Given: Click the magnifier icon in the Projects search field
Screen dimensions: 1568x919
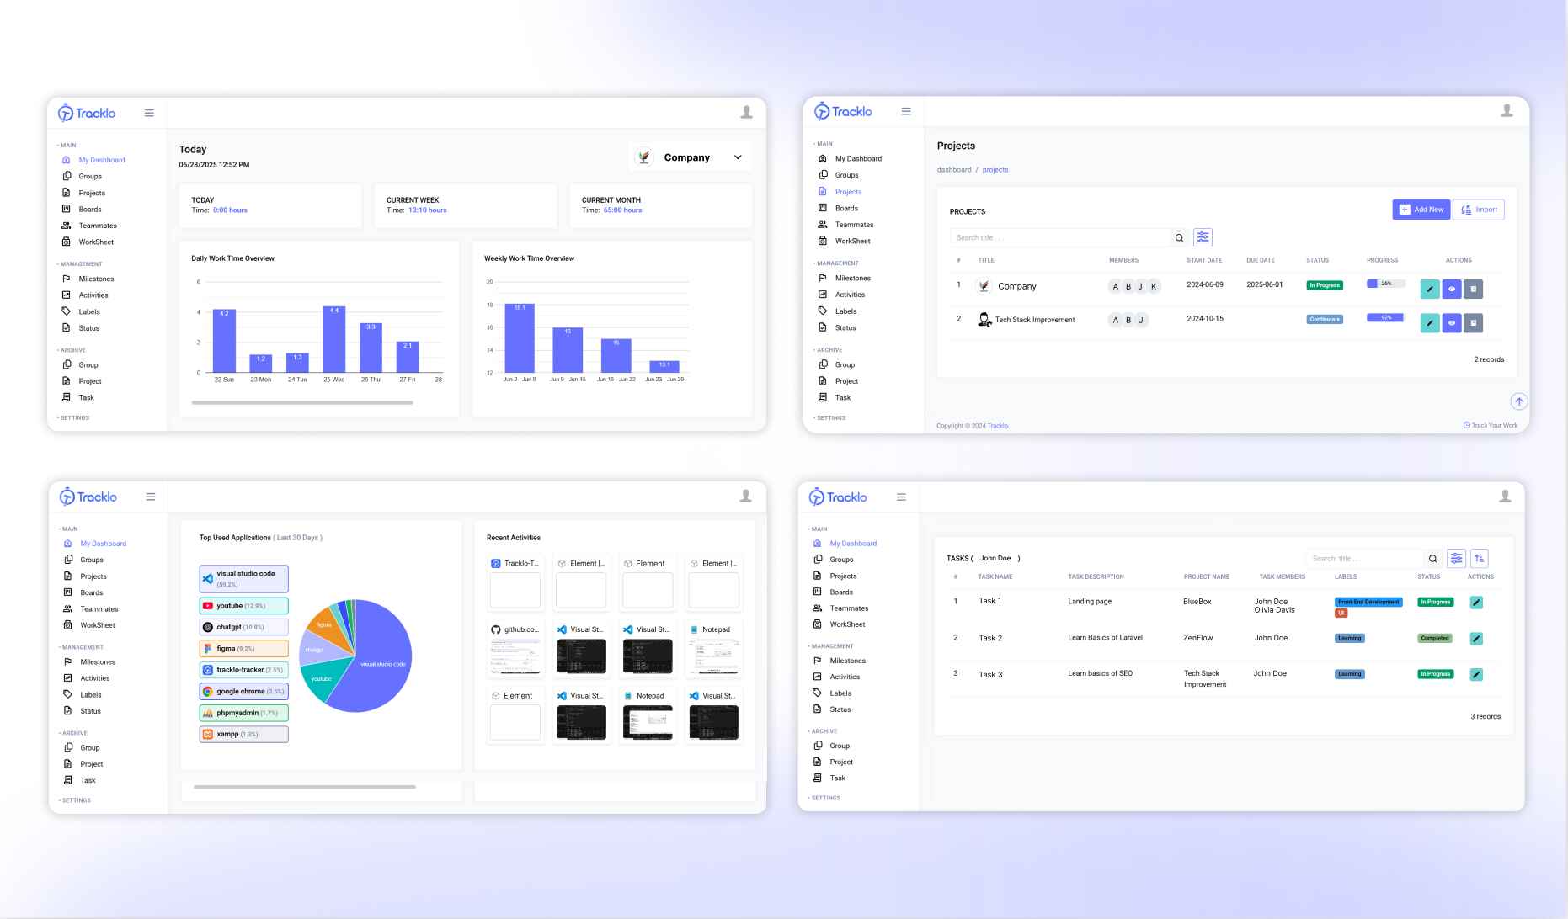Looking at the screenshot, I should [x=1179, y=236].
